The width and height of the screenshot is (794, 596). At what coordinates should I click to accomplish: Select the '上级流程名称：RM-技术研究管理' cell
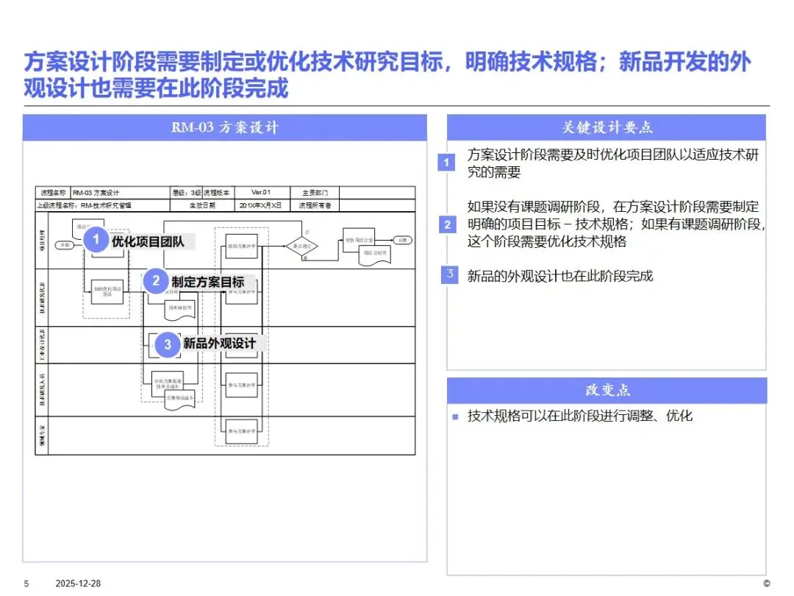click(103, 205)
